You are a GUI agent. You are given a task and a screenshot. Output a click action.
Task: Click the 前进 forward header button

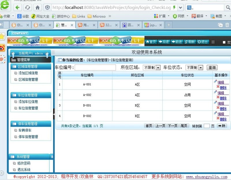pyautogui.click(x=177, y=42)
